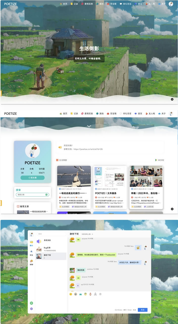Select 百宝箱 in the top navigation
Image resolution: width=178 pixels, height=324 pixels.
[x=112, y=4]
